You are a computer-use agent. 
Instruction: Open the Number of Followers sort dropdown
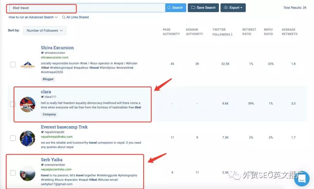[45, 31]
